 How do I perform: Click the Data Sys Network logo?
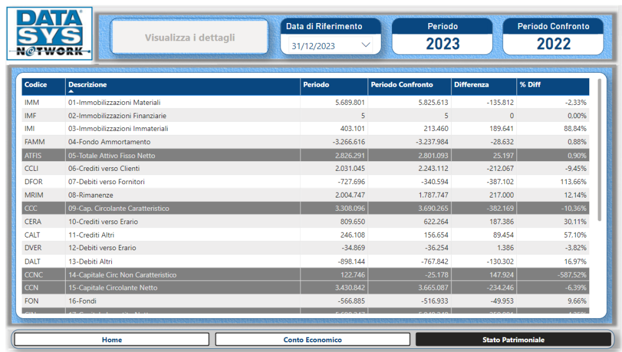pyautogui.click(x=49, y=33)
